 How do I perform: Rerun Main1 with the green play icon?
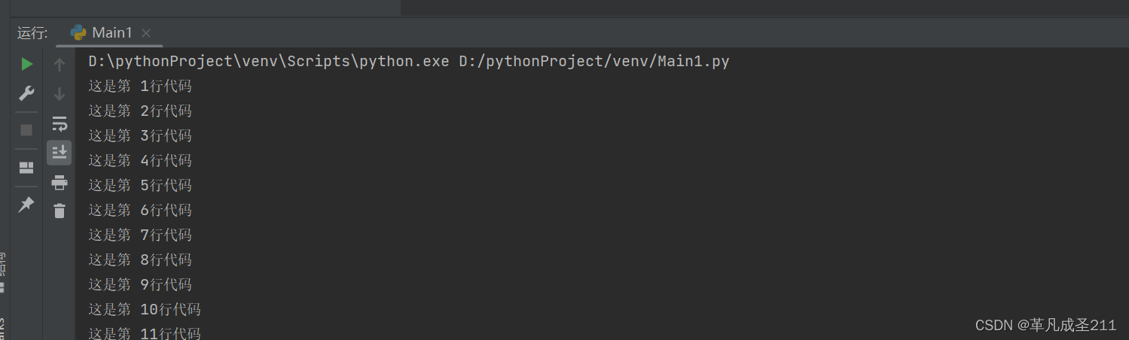click(x=26, y=64)
